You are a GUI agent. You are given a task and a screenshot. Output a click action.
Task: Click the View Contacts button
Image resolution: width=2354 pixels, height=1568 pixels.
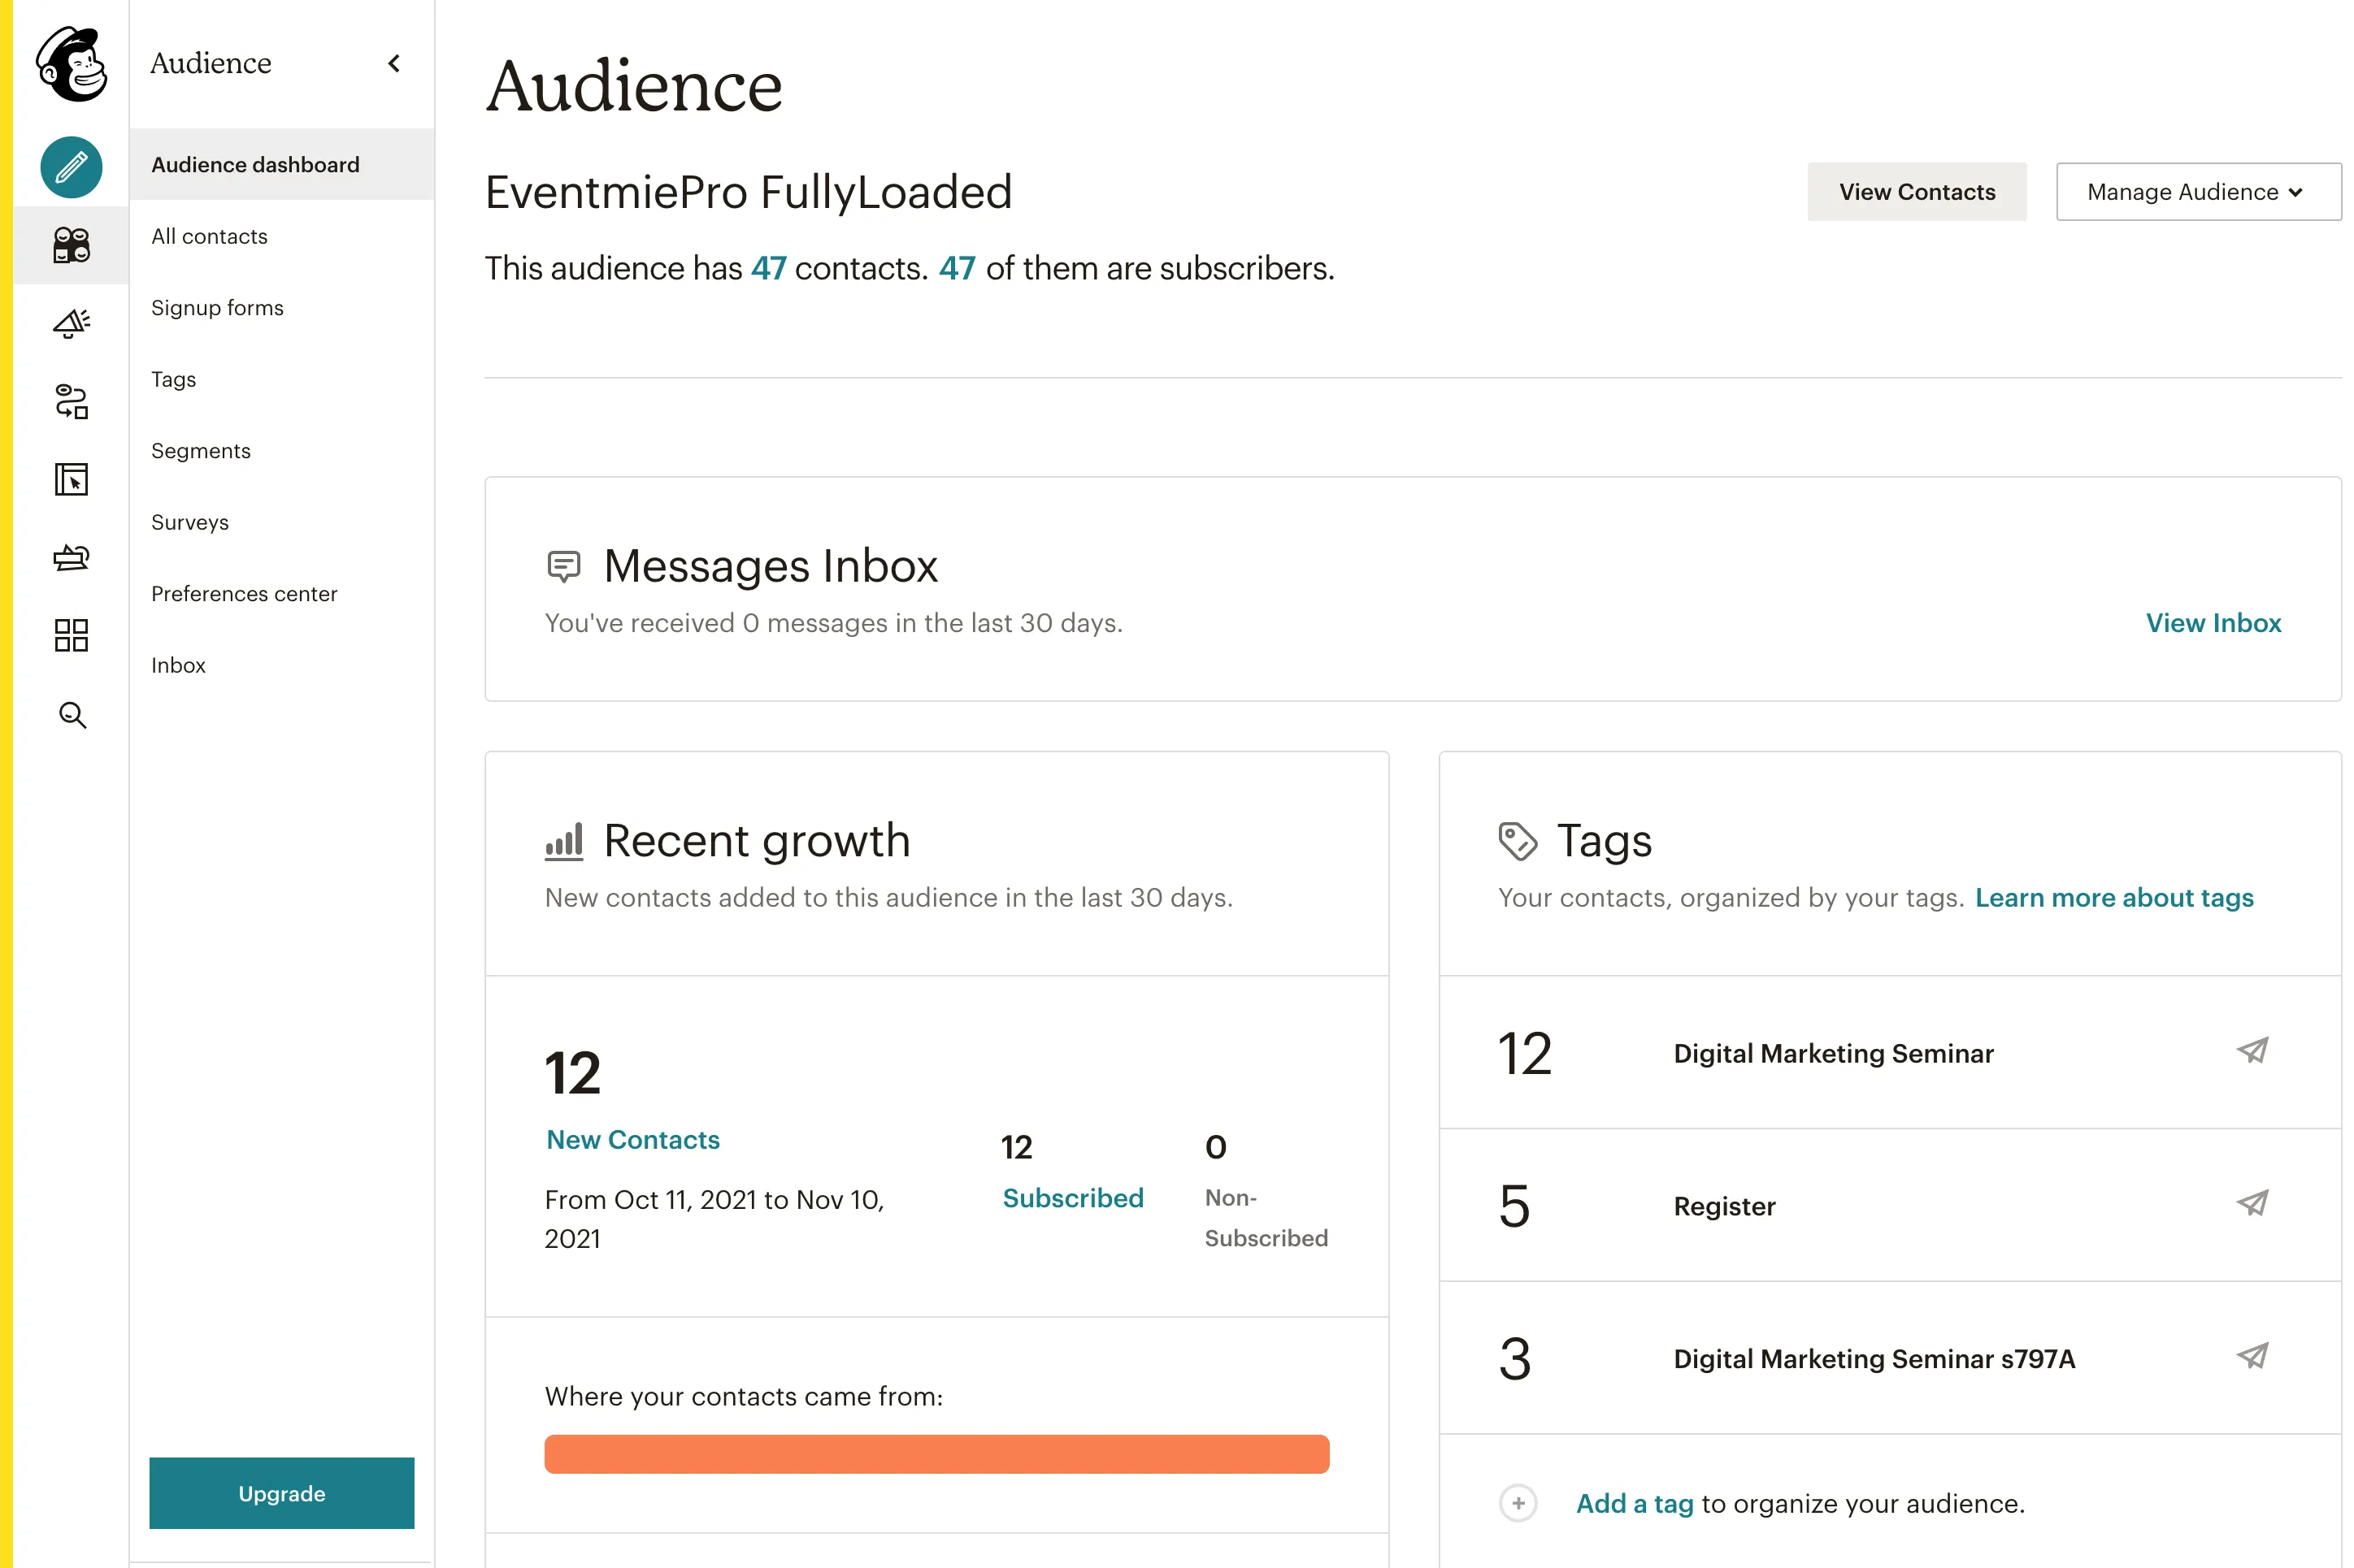(1917, 191)
